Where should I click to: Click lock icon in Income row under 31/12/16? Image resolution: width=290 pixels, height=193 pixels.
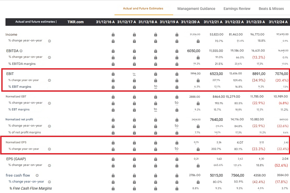pyautogui.click(x=113, y=35)
